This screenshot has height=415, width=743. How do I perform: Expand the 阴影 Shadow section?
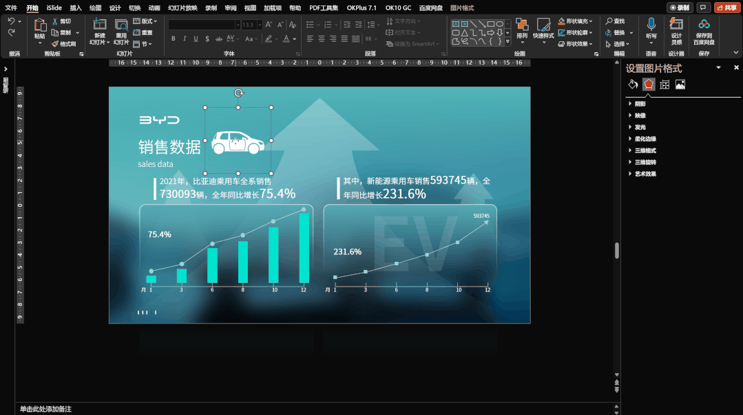pos(637,104)
